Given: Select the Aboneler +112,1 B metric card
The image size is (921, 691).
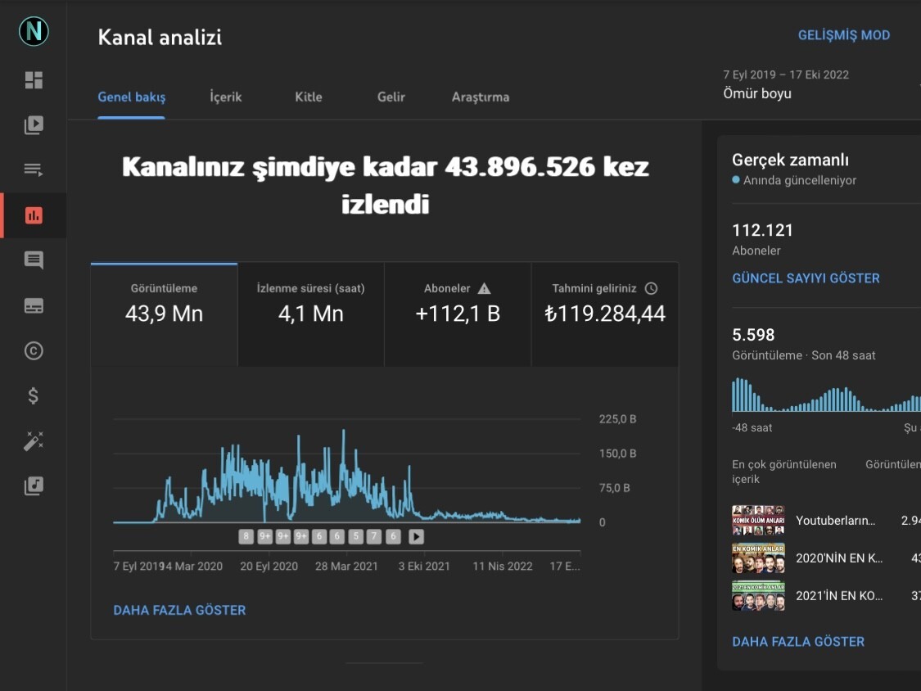Looking at the screenshot, I should pyautogui.click(x=458, y=314).
